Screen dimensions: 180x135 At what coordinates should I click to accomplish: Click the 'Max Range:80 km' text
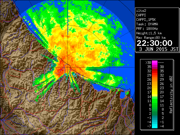(151, 38)
